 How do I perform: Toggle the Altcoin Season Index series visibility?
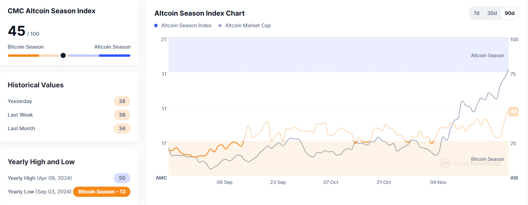[x=186, y=25]
